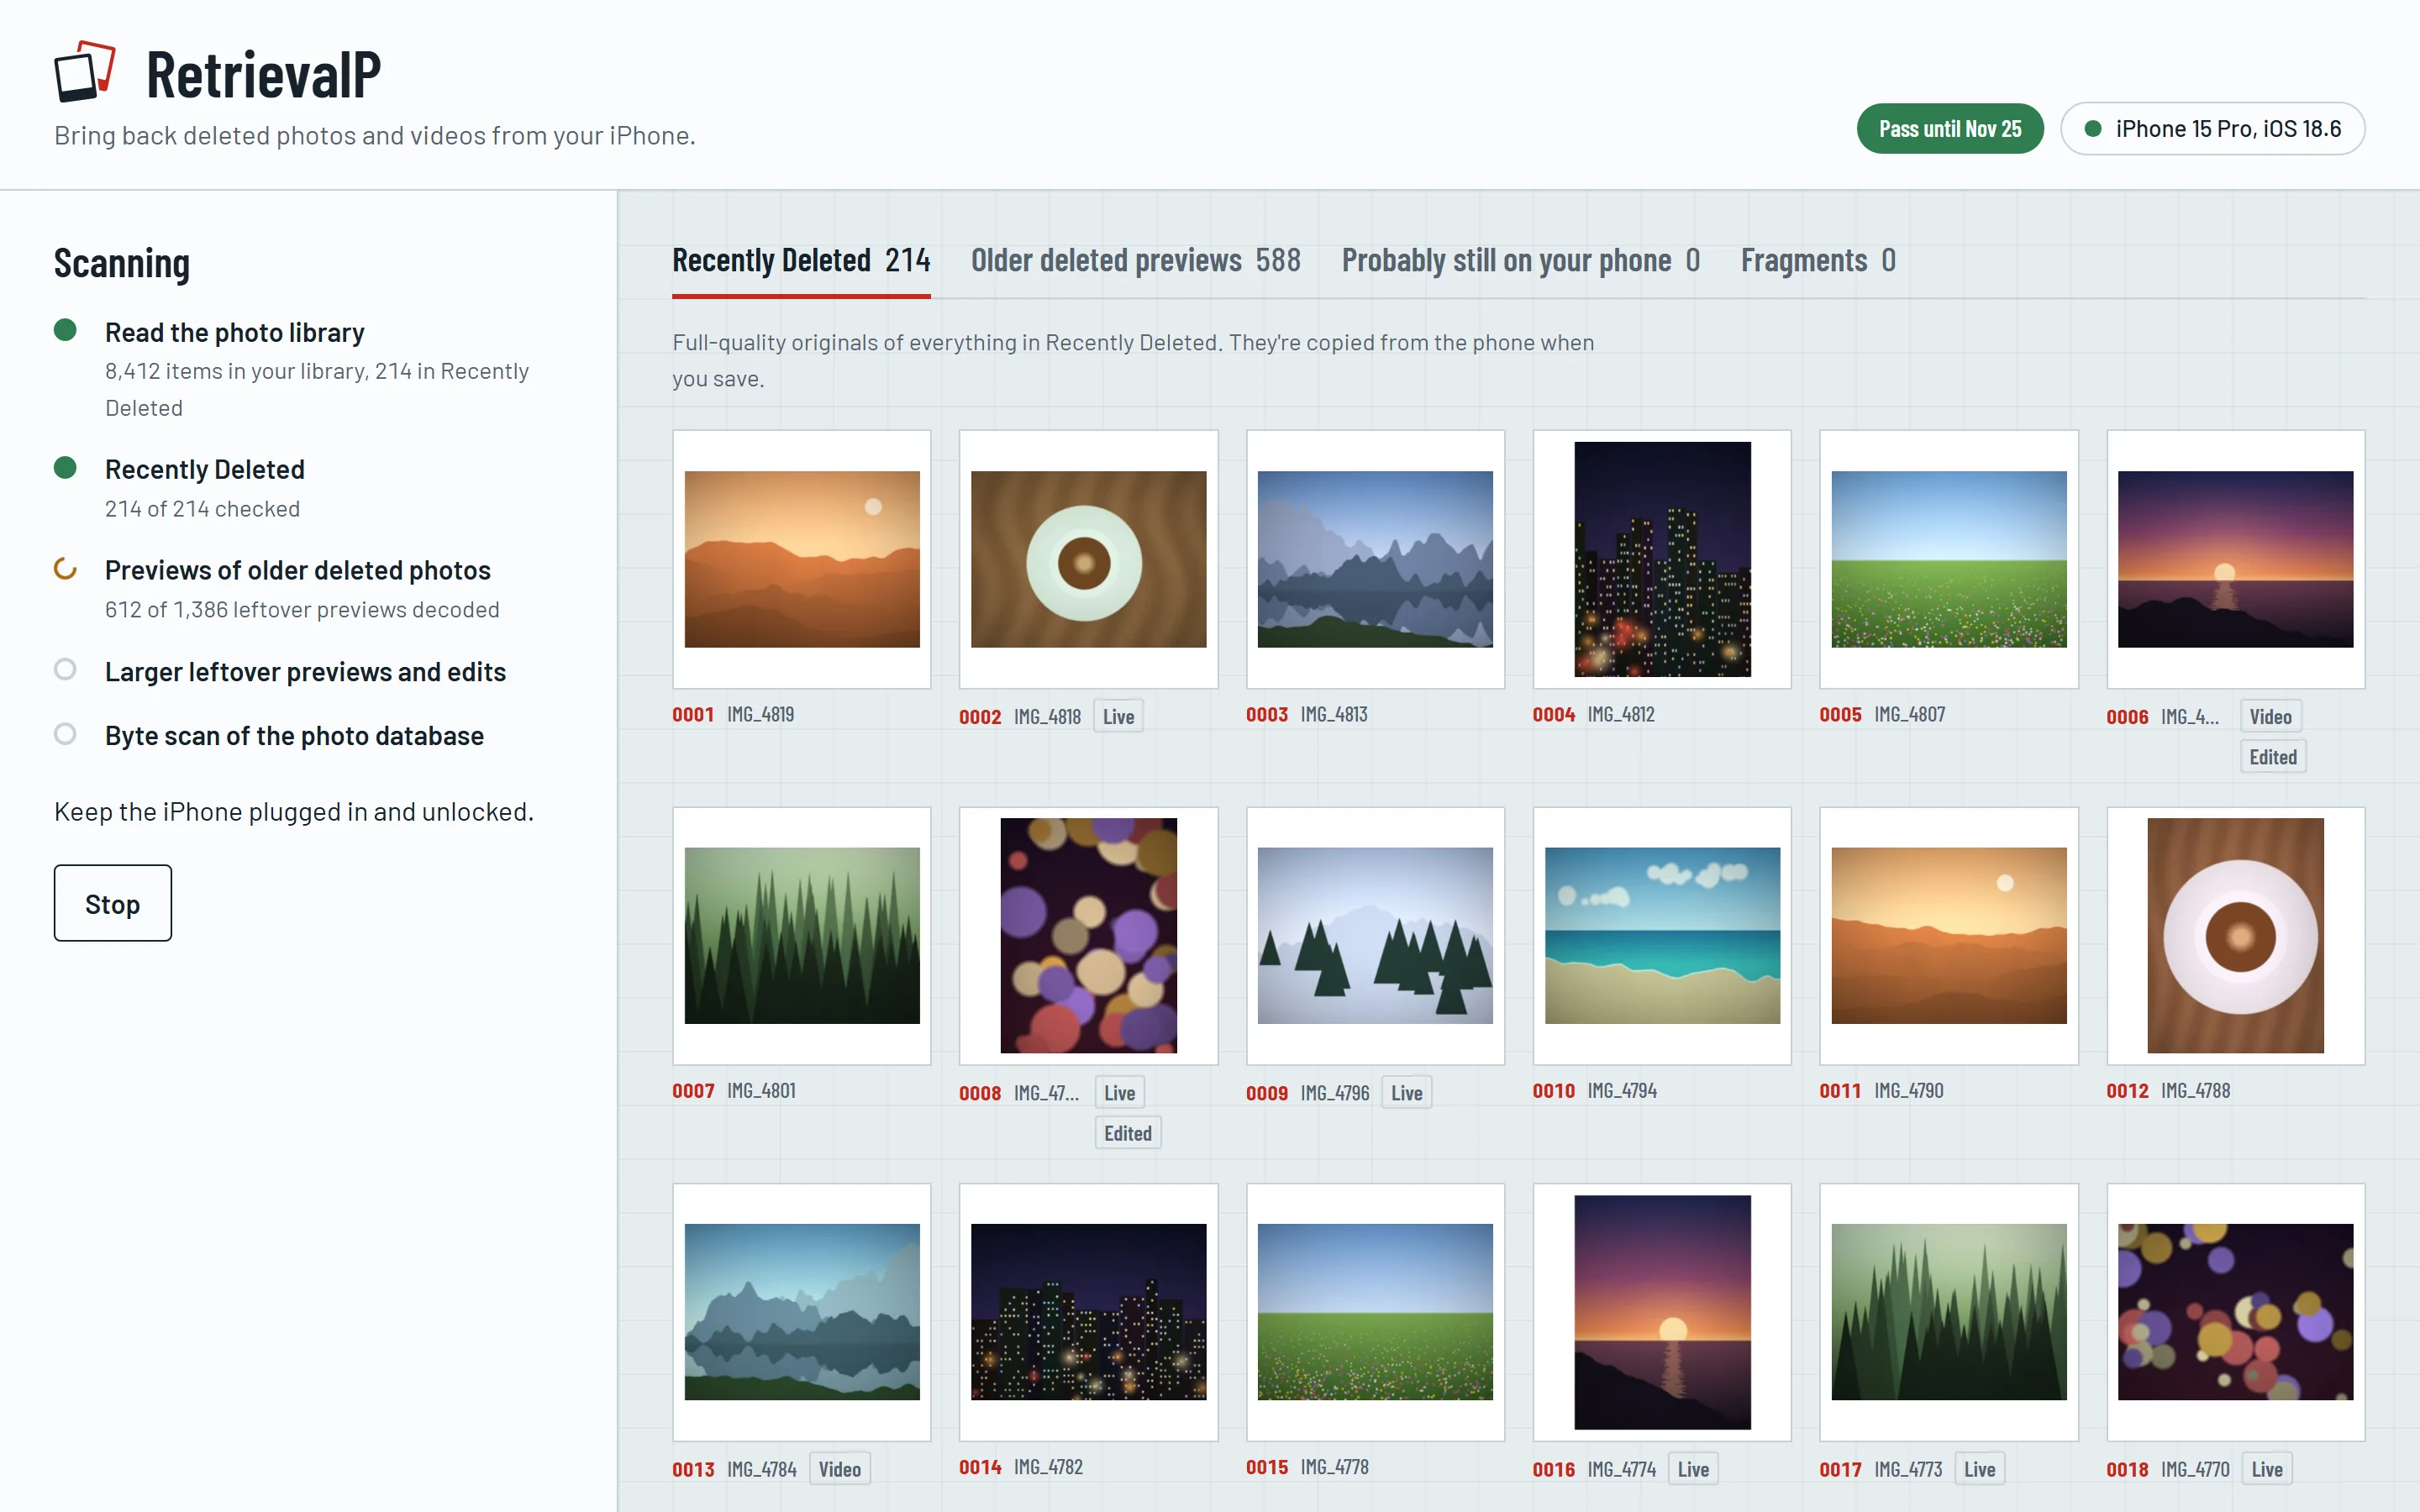Select thumbnail 0004 IMG_4812 night city
The image size is (2420, 1512).
(1662, 559)
